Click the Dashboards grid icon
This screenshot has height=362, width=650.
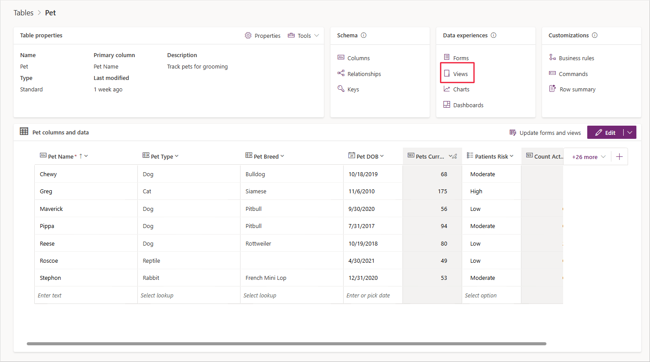447,105
